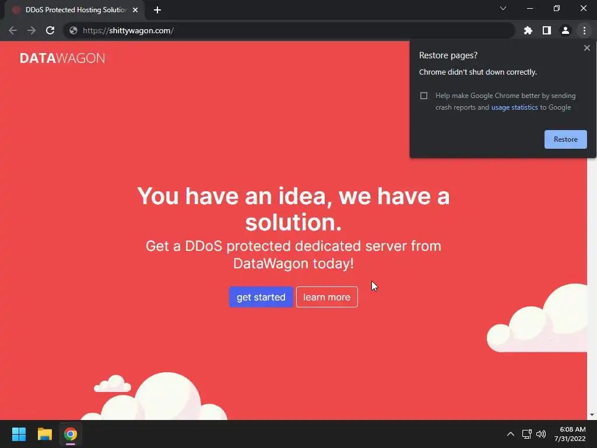The width and height of the screenshot is (597, 448).
Task: Expand the tab search chevron
Action: pyautogui.click(x=503, y=8)
